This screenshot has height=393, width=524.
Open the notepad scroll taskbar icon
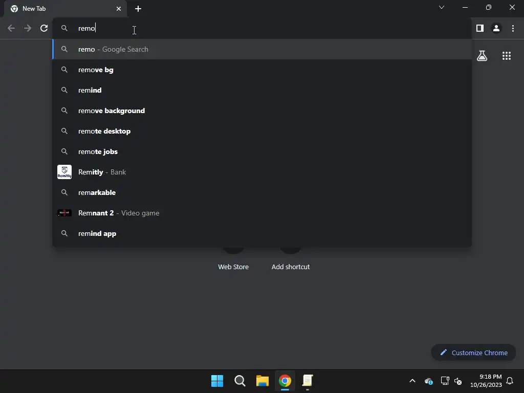point(308,381)
